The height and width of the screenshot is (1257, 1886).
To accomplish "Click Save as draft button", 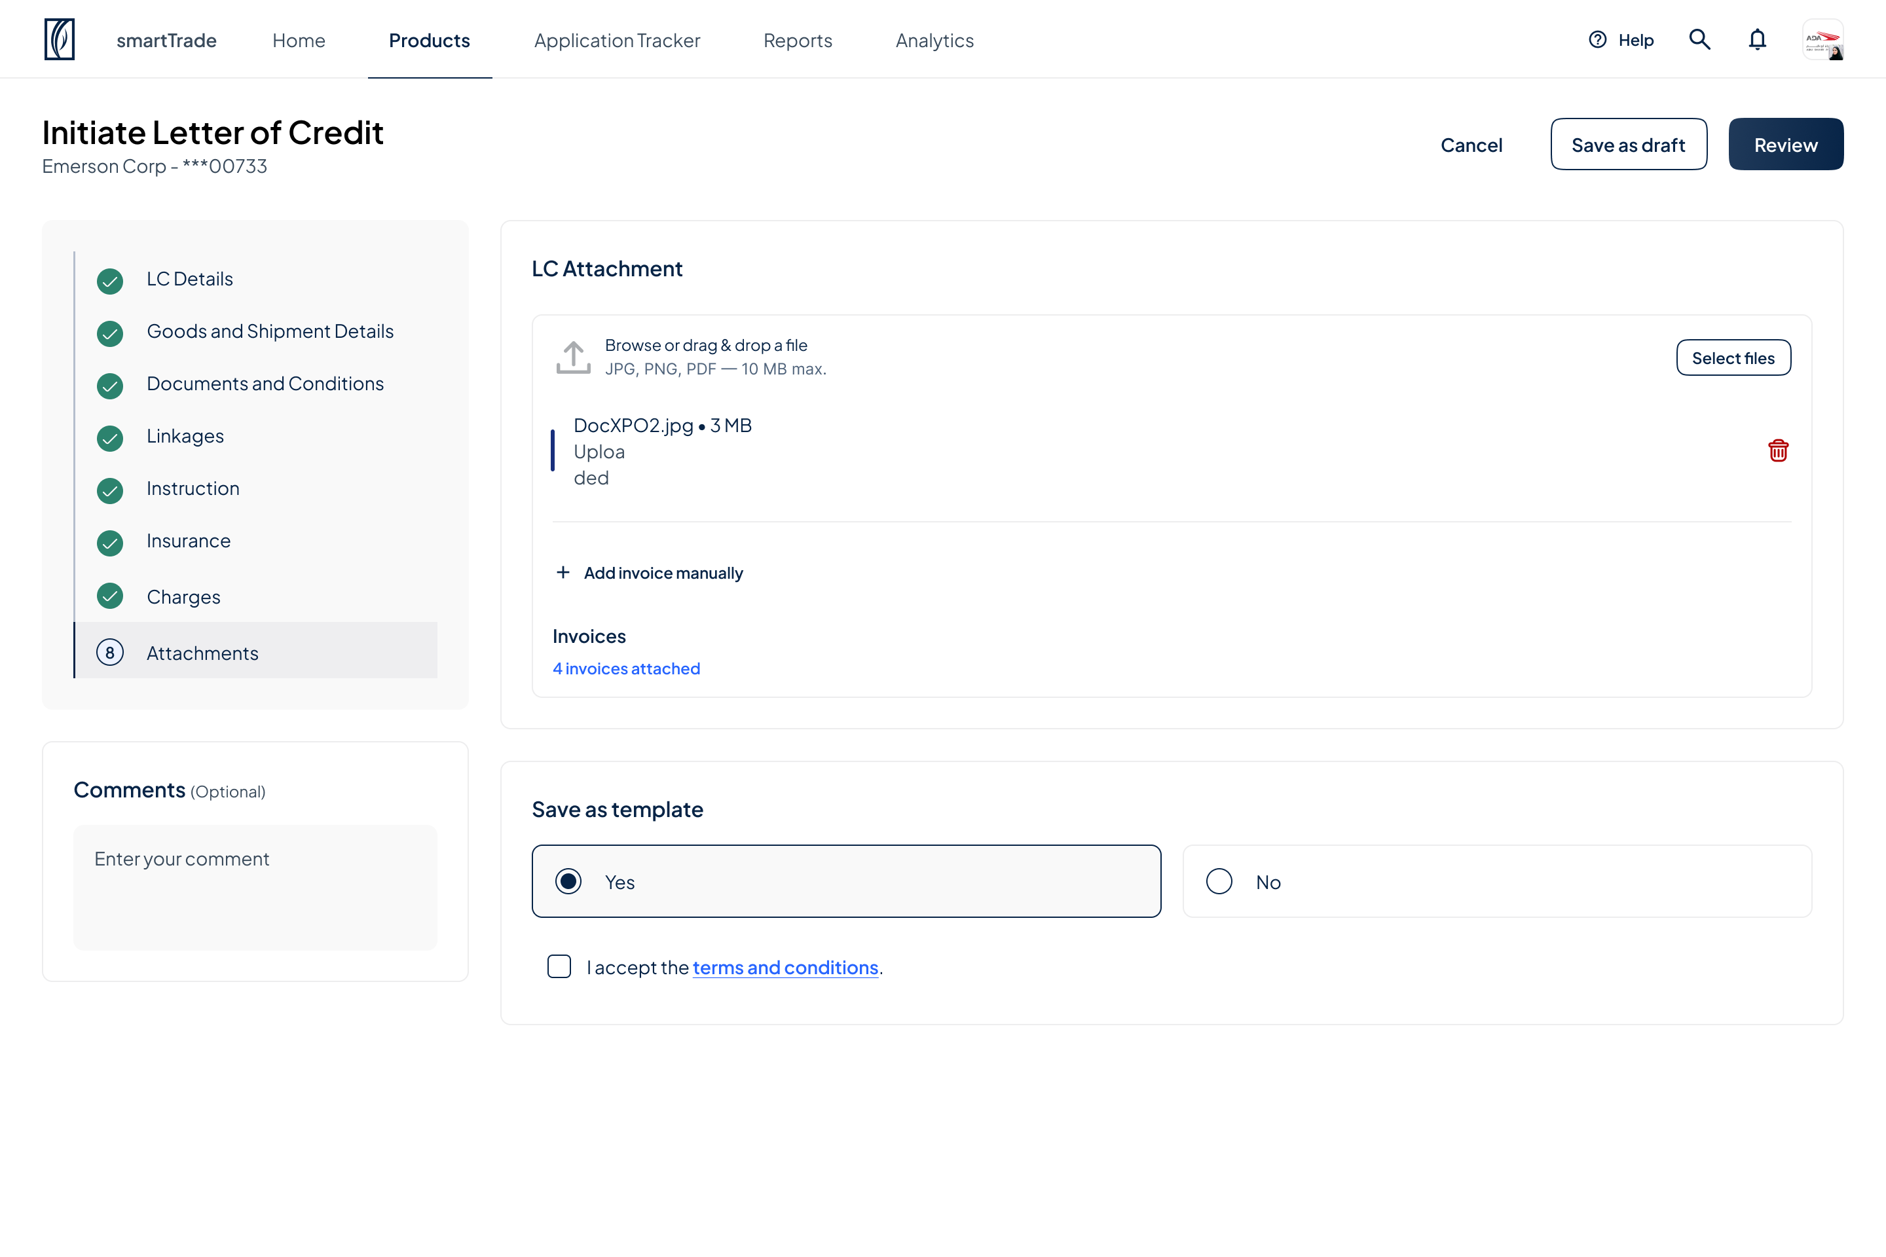I will [1629, 144].
